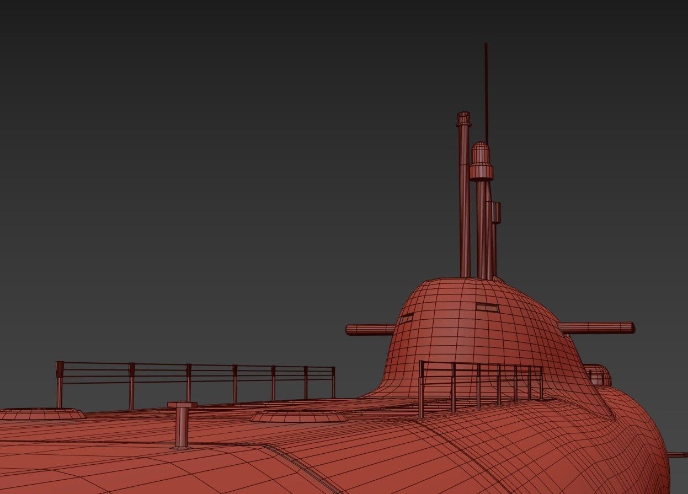
Task: Select the long deck railing on the left
Action: click(195, 385)
